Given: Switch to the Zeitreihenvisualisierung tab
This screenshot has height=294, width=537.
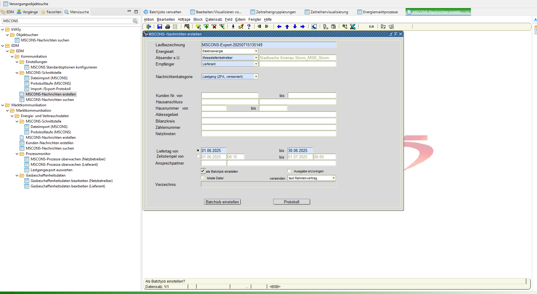Looking at the screenshot, I should coord(329,12).
